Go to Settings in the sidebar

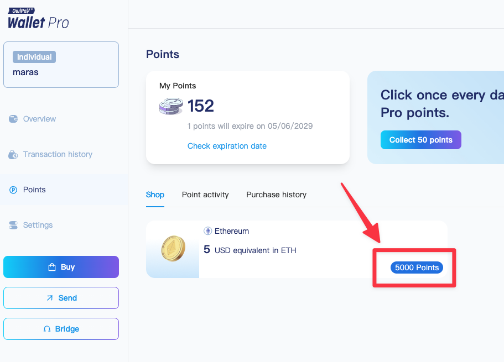[x=38, y=225]
